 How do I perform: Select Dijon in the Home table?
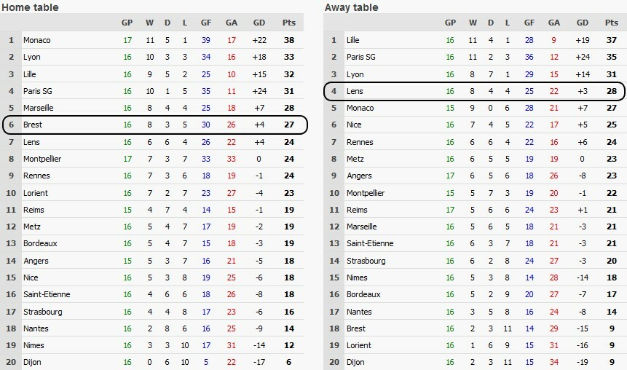(x=33, y=362)
